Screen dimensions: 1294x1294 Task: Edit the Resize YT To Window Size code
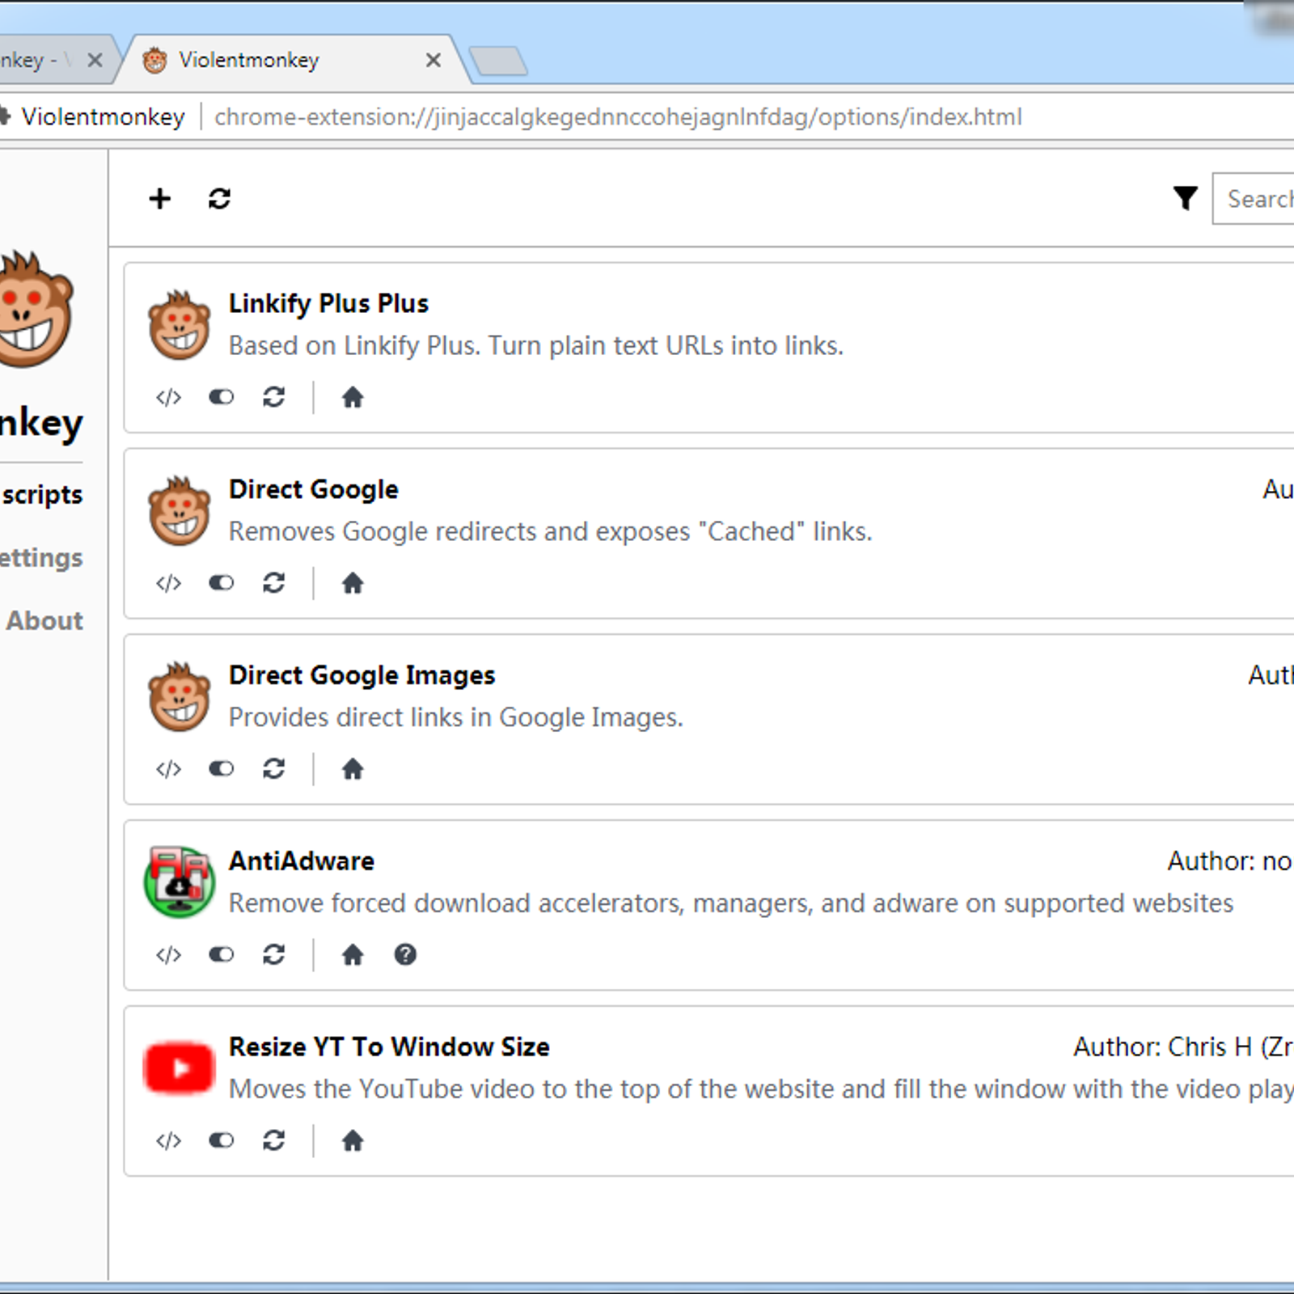(168, 1140)
